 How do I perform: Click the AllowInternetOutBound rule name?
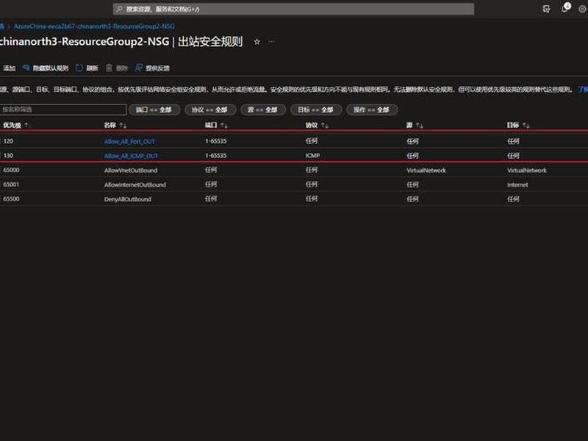(135, 185)
